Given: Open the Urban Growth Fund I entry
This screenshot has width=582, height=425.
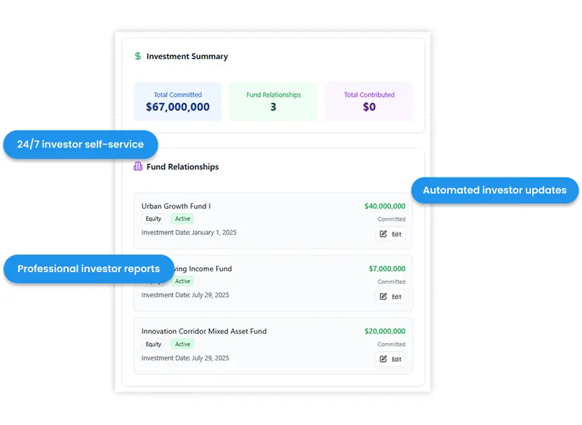Looking at the screenshot, I should pos(176,206).
